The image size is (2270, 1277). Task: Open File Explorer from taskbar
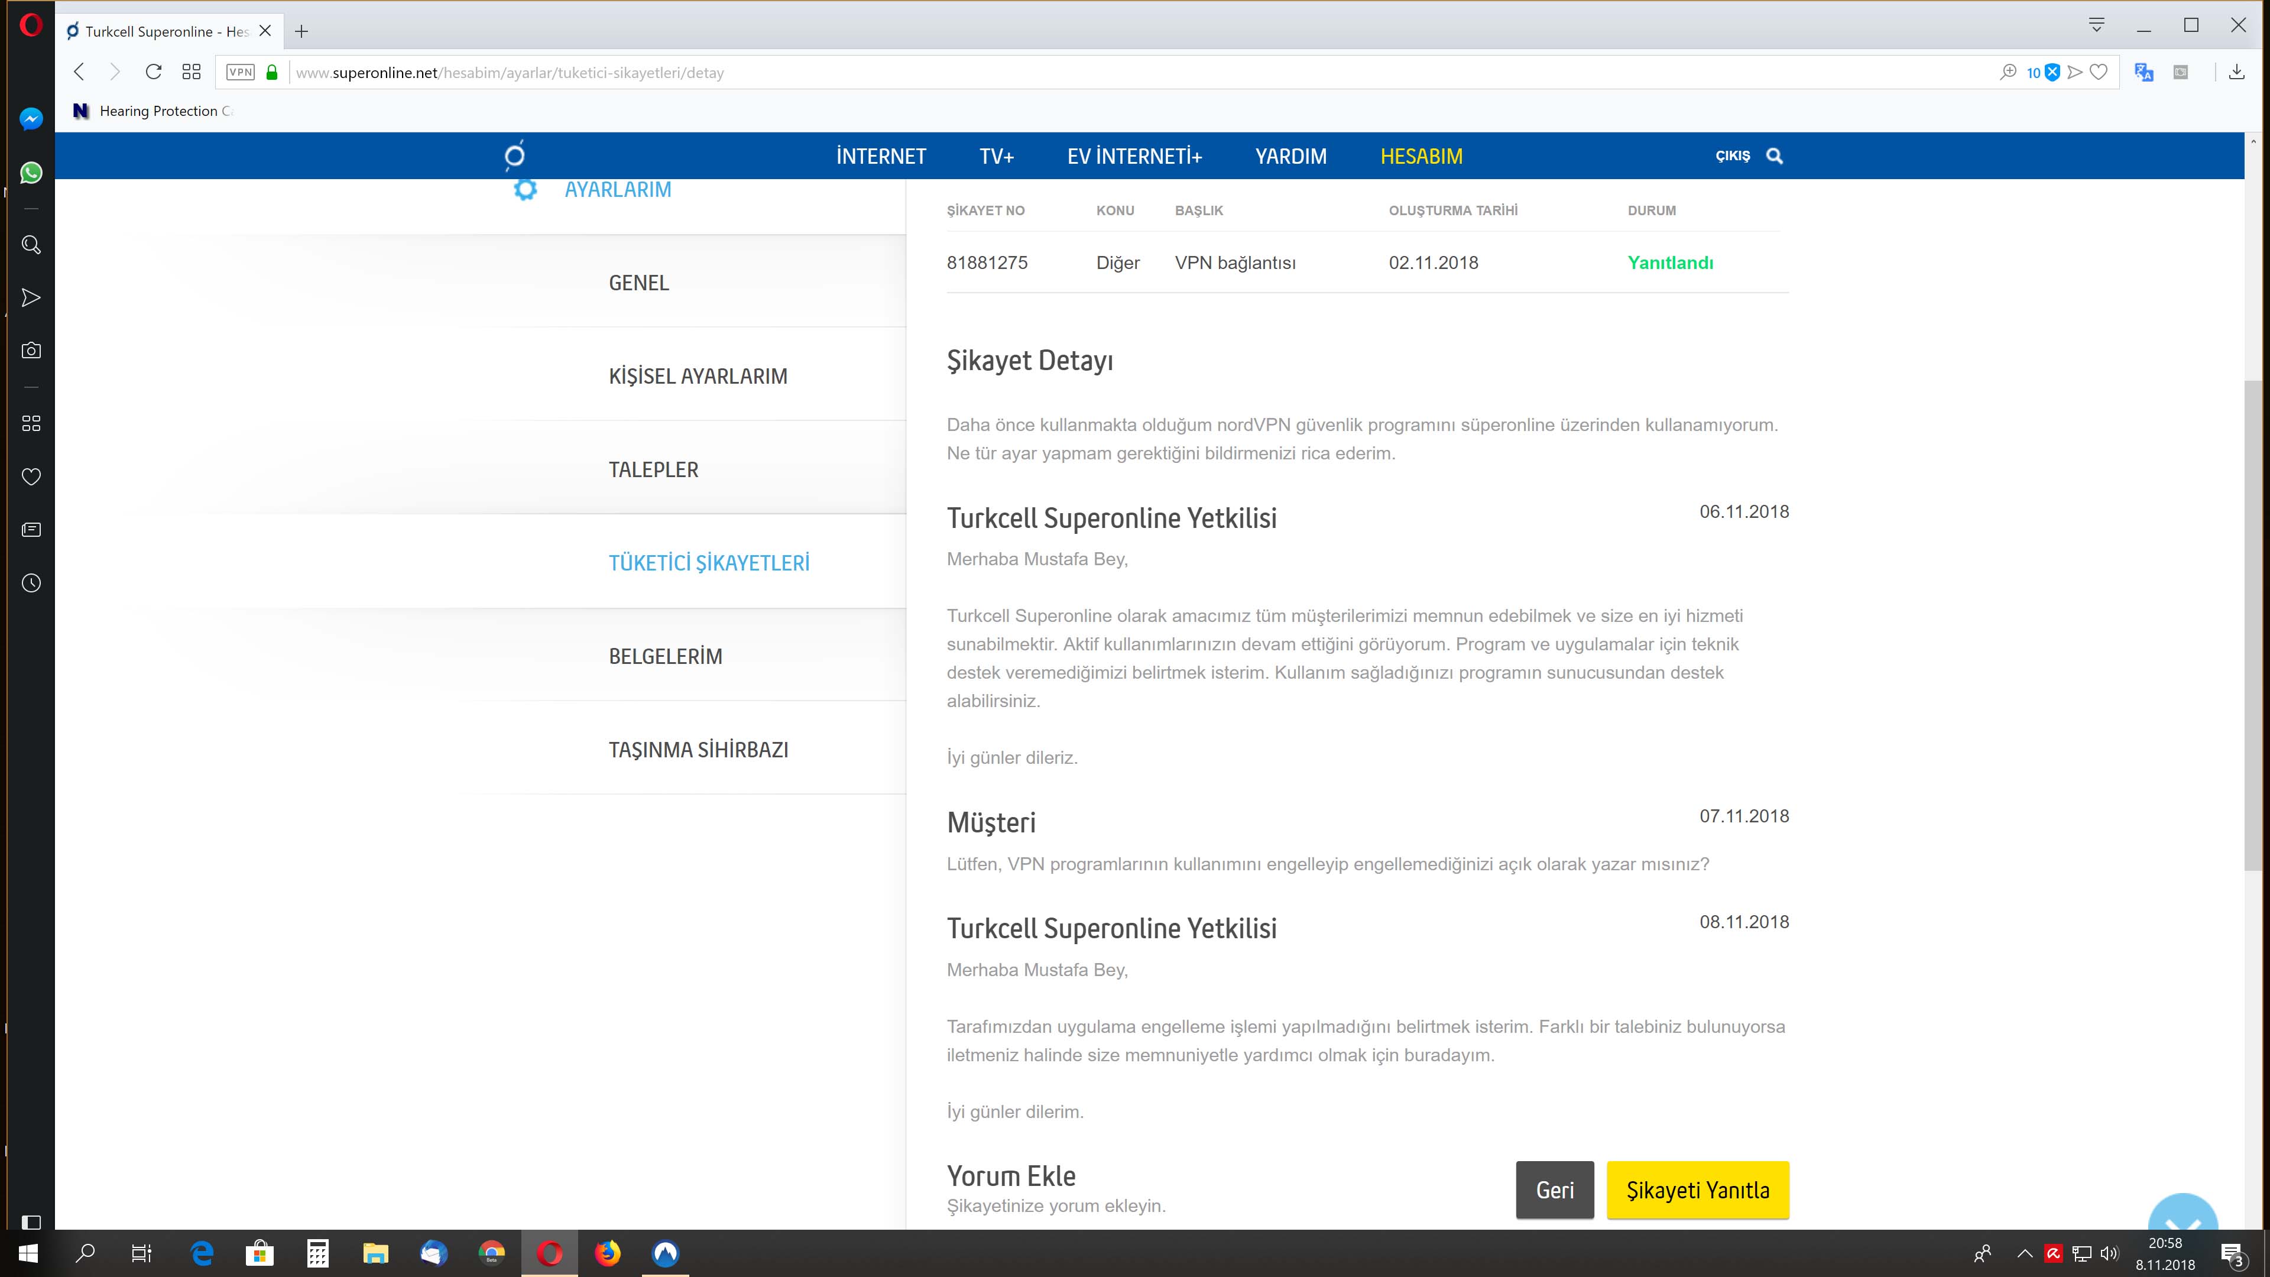[x=375, y=1253]
